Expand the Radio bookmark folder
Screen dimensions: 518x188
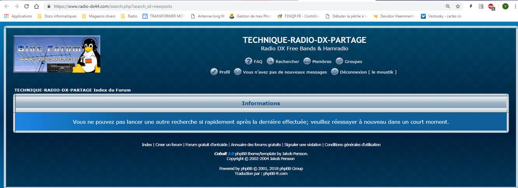[x=129, y=16]
